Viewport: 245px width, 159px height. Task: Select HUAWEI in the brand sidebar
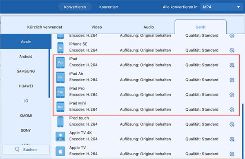point(26,86)
